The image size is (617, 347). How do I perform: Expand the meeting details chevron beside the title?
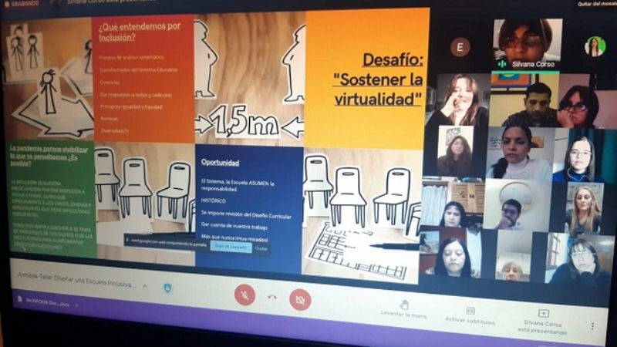pyautogui.click(x=145, y=286)
